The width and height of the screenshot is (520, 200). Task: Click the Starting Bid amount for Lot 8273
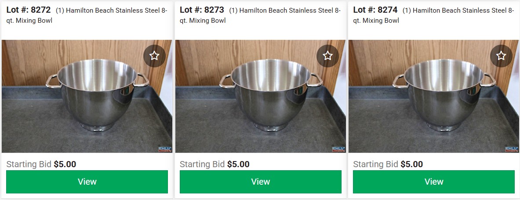[238, 165]
